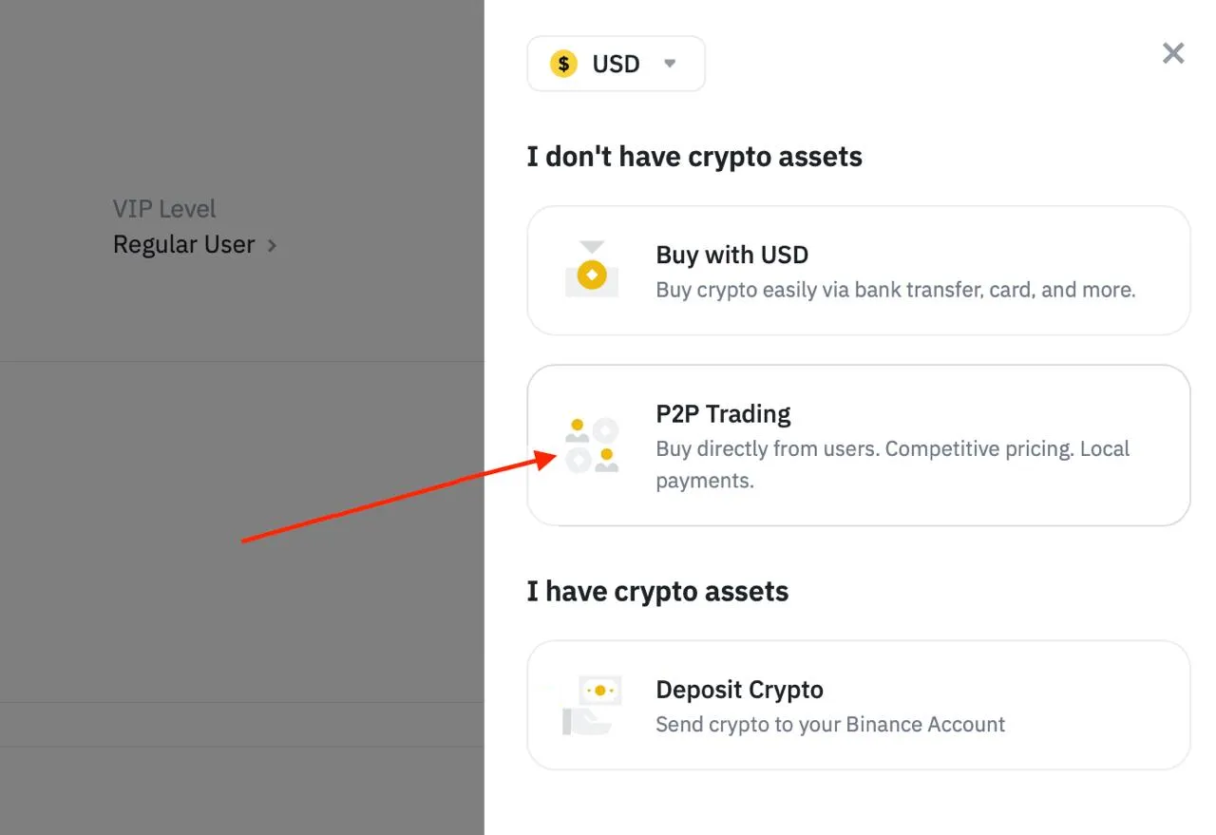
Task: Click the P2P Trading users icon
Action: tap(592, 445)
